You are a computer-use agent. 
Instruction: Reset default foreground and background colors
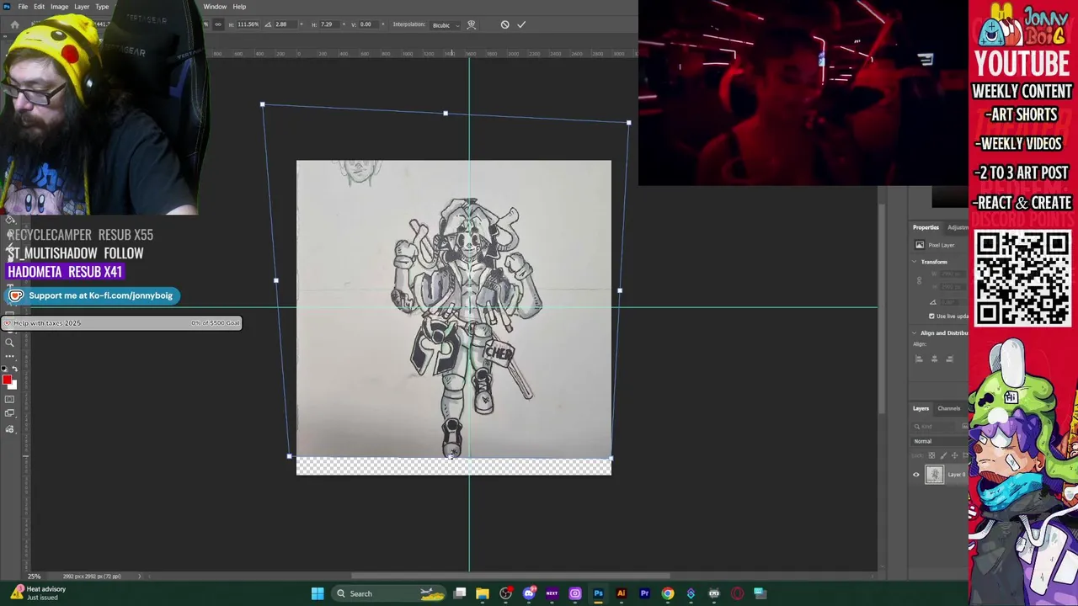click(x=4, y=369)
